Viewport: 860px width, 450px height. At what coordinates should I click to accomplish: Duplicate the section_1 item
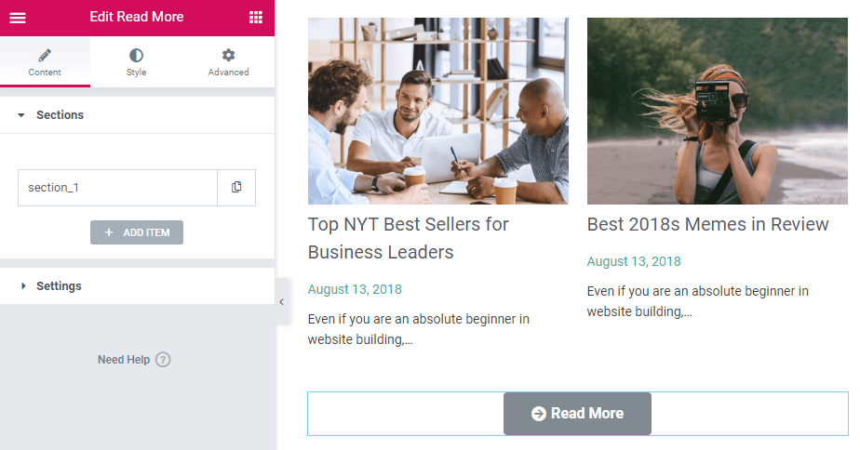click(x=236, y=188)
